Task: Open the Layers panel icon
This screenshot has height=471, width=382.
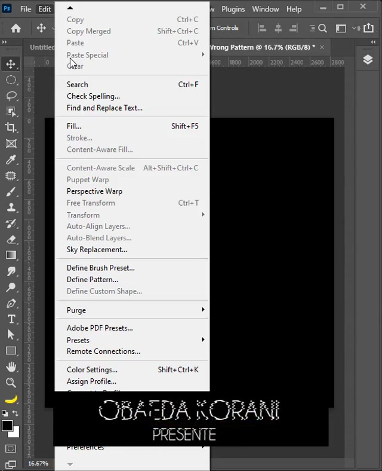Action: tap(368, 60)
